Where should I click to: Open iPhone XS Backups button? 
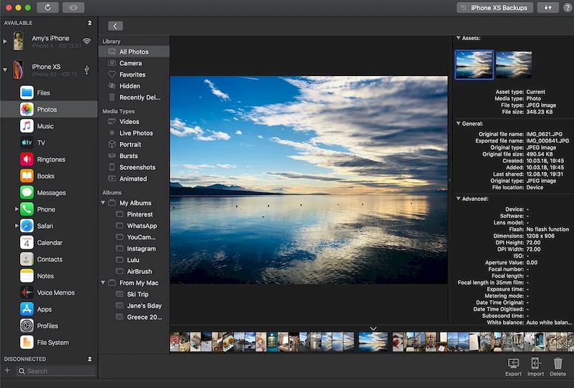coord(495,8)
